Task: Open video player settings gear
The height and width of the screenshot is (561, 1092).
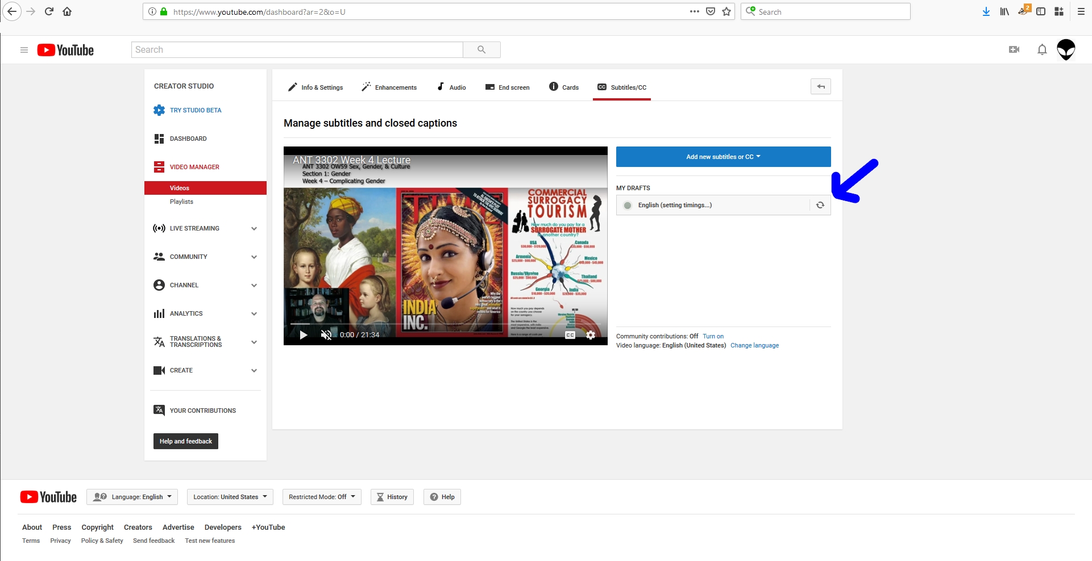Action: (x=591, y=335)
